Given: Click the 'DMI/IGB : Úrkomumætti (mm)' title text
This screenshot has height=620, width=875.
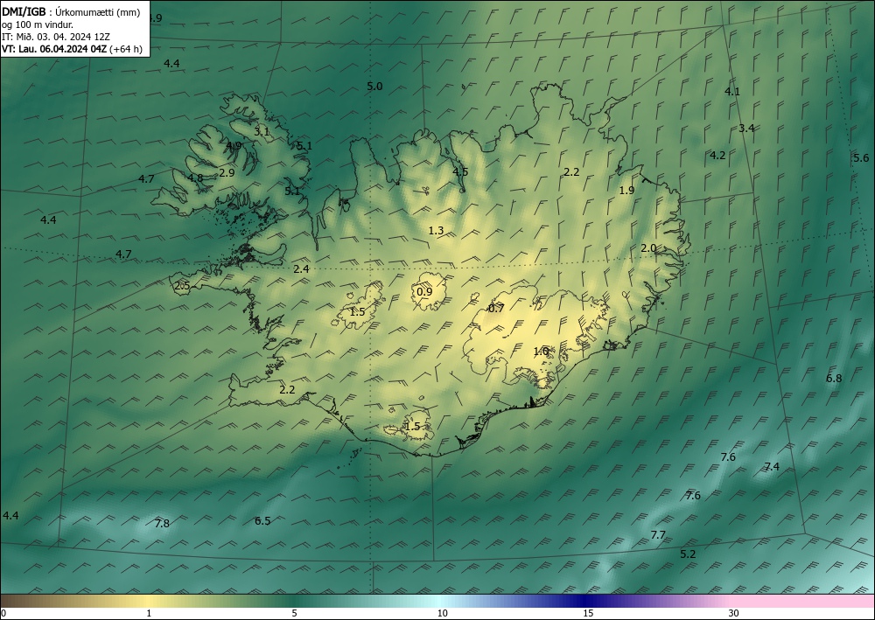Looking at the screenshot, I should point(71,12).
